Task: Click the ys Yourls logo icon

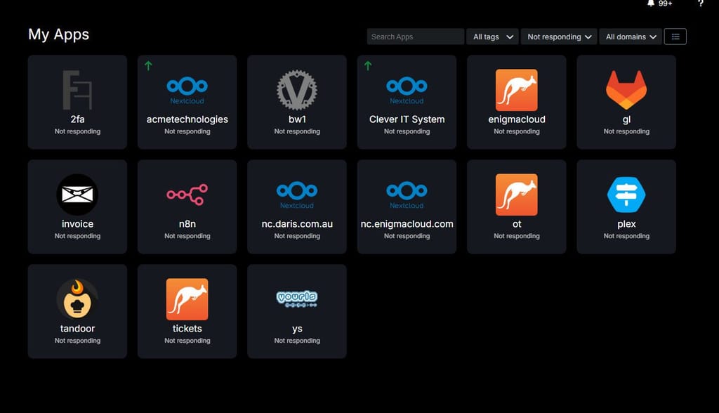Action: 297,299
